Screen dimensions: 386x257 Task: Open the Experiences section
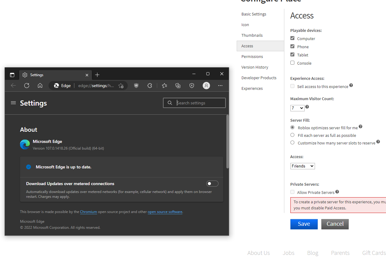click(x=252, y=88)
